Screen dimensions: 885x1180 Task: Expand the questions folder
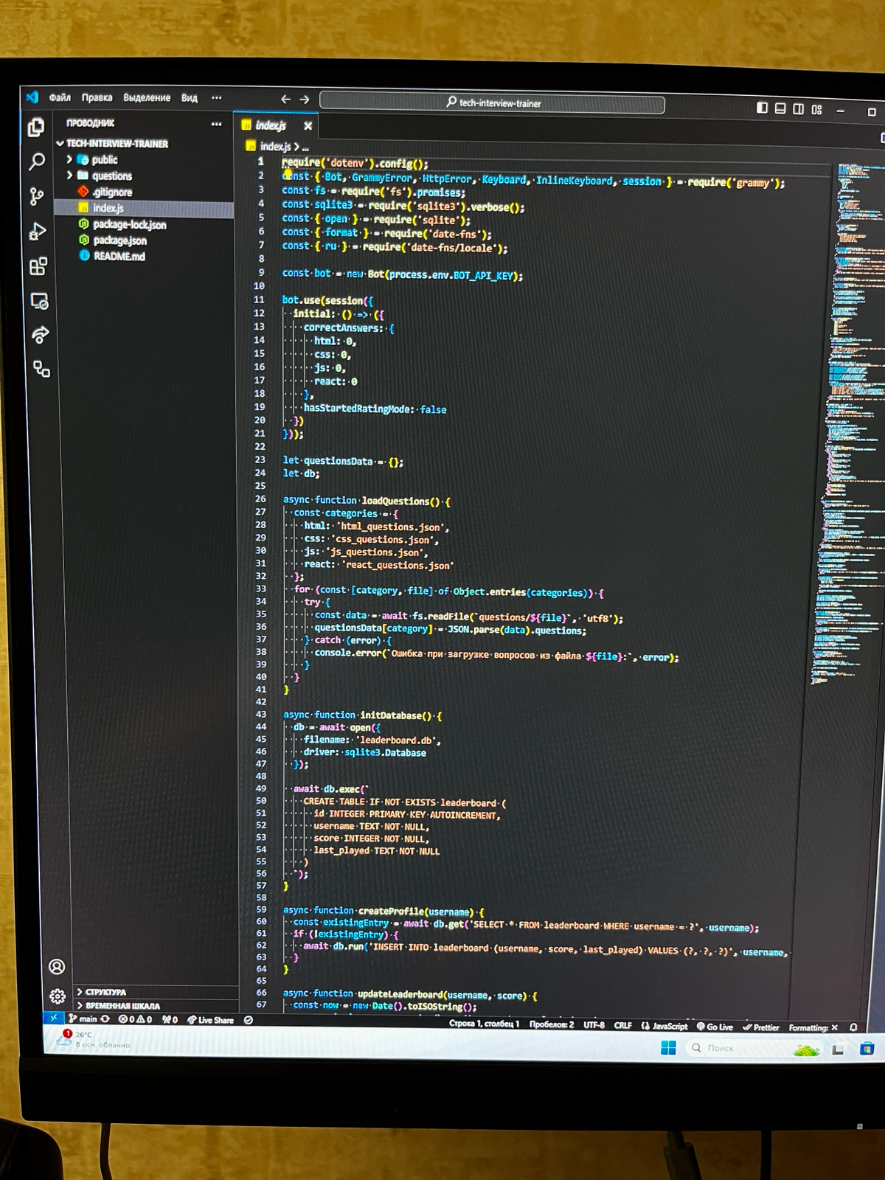click(111, 176)
